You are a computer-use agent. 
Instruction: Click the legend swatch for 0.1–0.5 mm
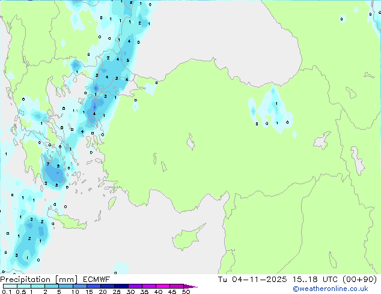[x=10, y=286]
